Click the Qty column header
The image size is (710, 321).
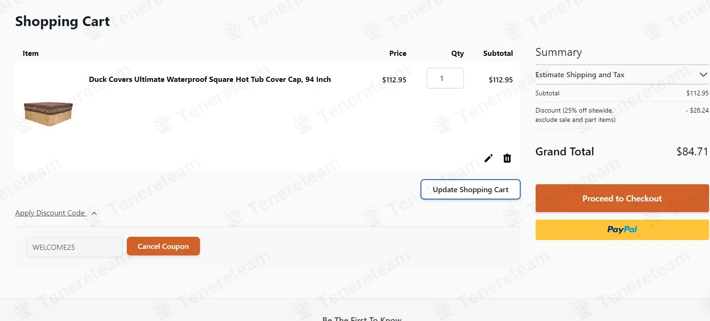(457, 53)
